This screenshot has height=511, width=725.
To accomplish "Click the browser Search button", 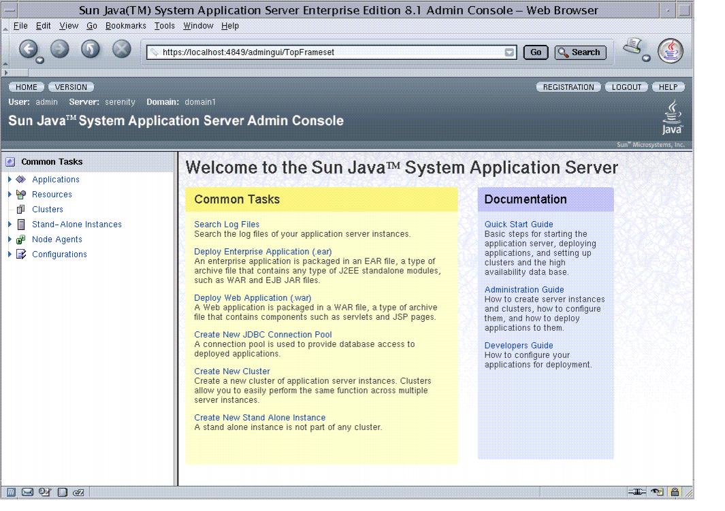I will pos(580,52).
